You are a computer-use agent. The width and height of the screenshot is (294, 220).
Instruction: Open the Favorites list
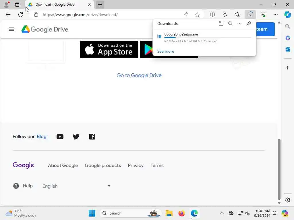tap(225, 15)
